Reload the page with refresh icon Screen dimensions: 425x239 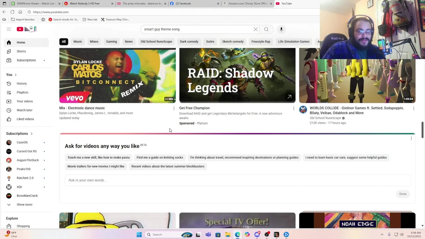click(x=12, y=12)
